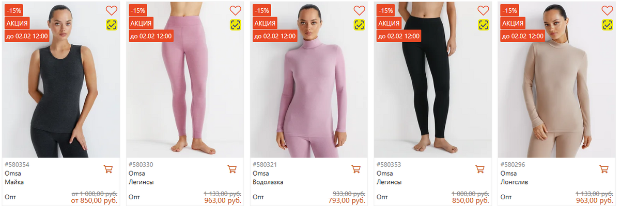Viewport: 620px width, 206px height.
Task: Add black Легинсы #580353 to cart
Action: (x=480, y=169)
